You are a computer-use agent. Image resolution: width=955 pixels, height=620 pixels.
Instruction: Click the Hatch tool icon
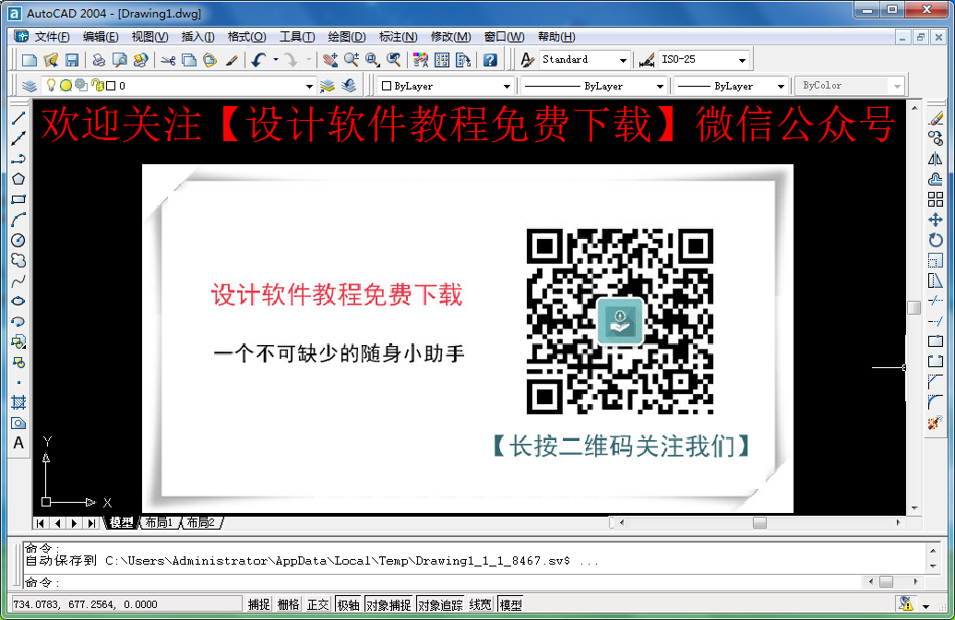(18, 402)
